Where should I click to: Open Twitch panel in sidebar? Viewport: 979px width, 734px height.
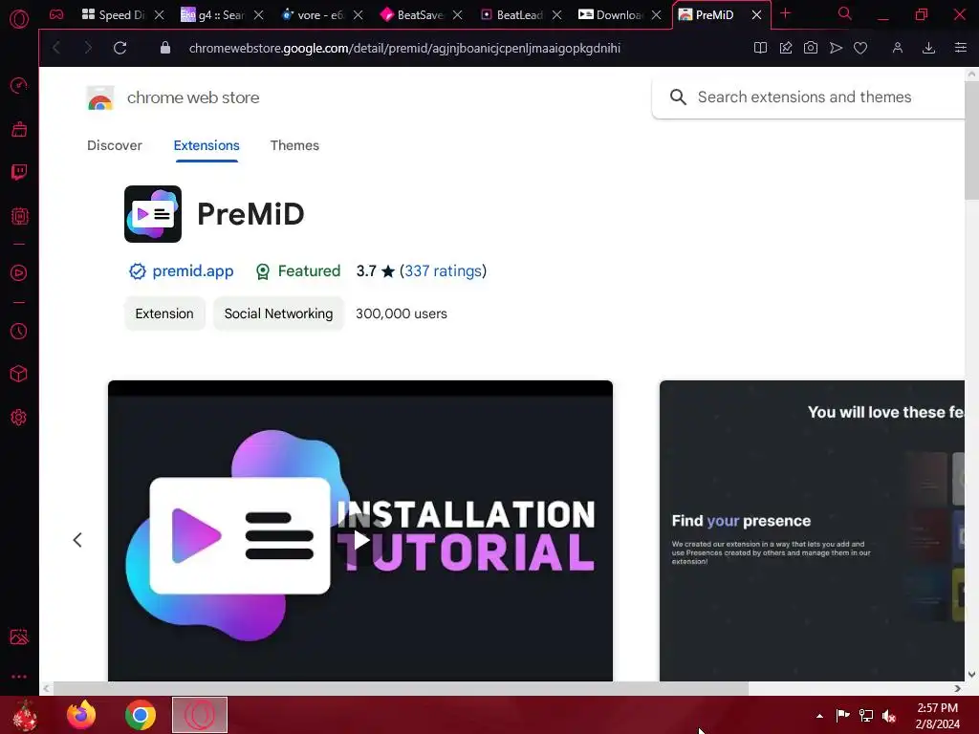pyautogui.click(x=19, y=172)
